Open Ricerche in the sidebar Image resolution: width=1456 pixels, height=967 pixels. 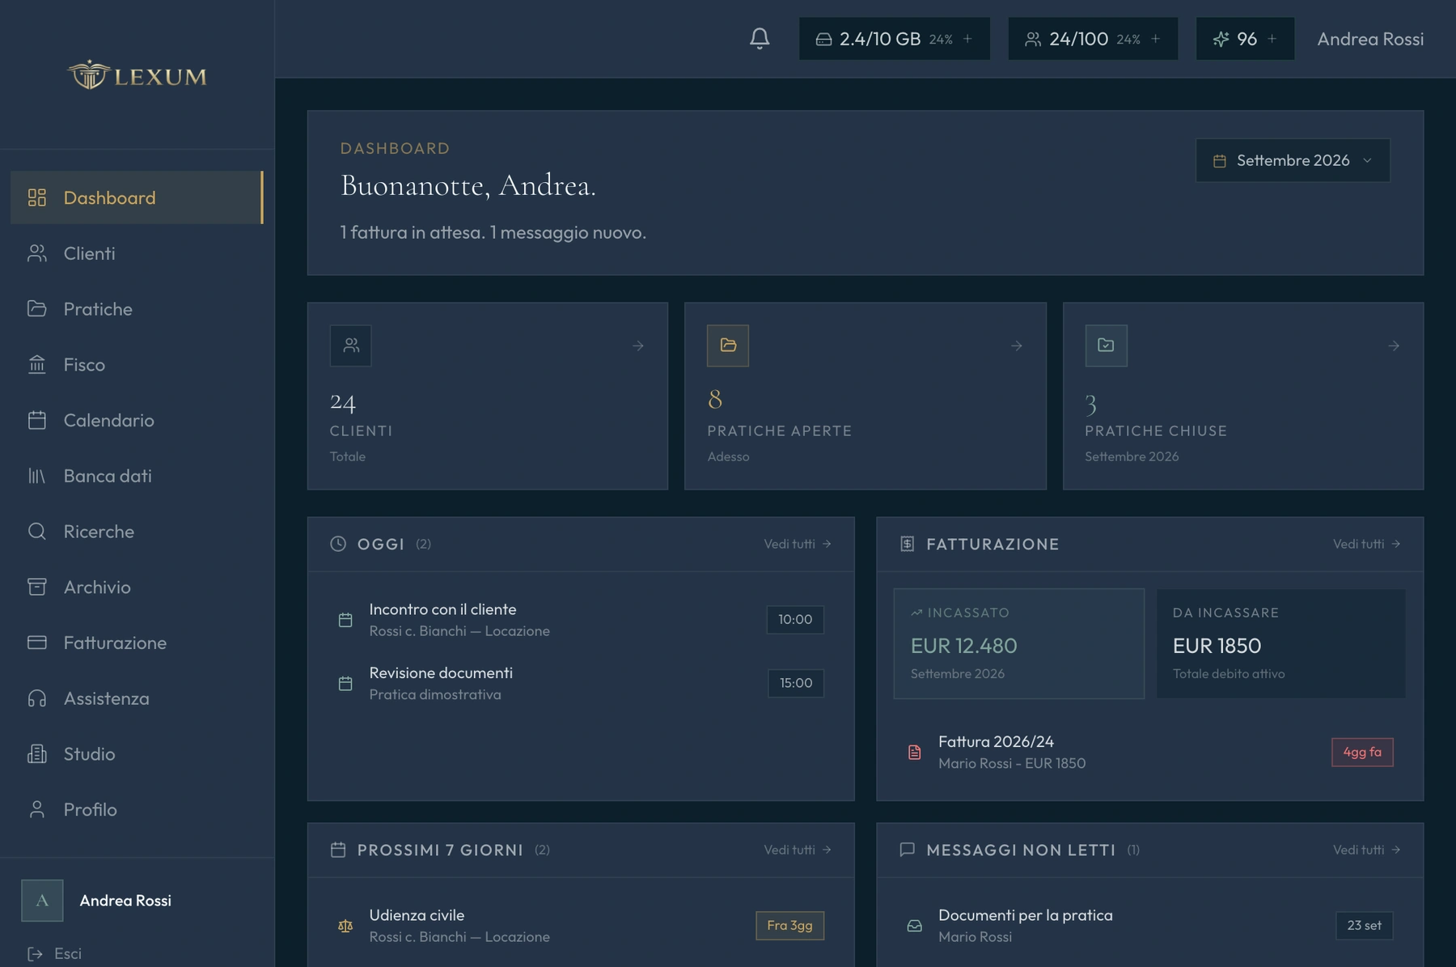(137, 532)
